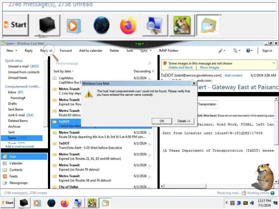Select the CapMetro message
279x209 pixels.
tap(101, 80)
